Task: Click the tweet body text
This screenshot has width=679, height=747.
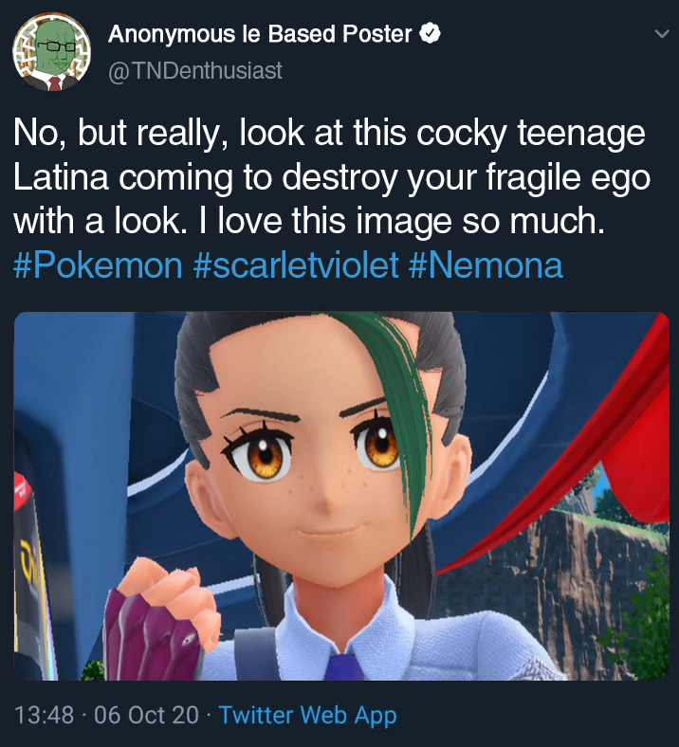Action: (332, 177)
